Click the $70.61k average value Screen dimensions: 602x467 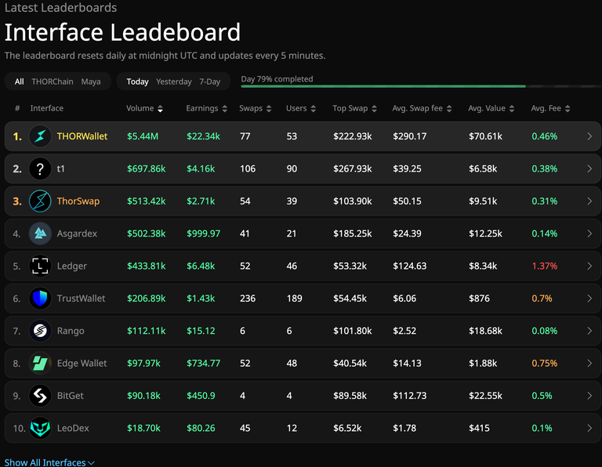pos(485,136)
